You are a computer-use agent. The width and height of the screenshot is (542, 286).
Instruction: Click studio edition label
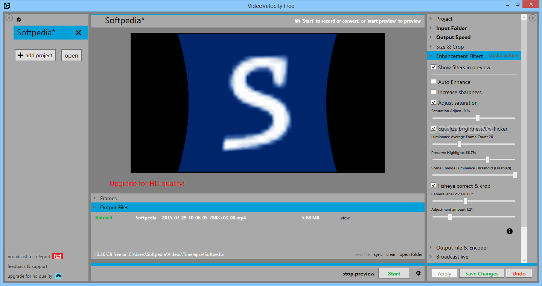(504, 55)
